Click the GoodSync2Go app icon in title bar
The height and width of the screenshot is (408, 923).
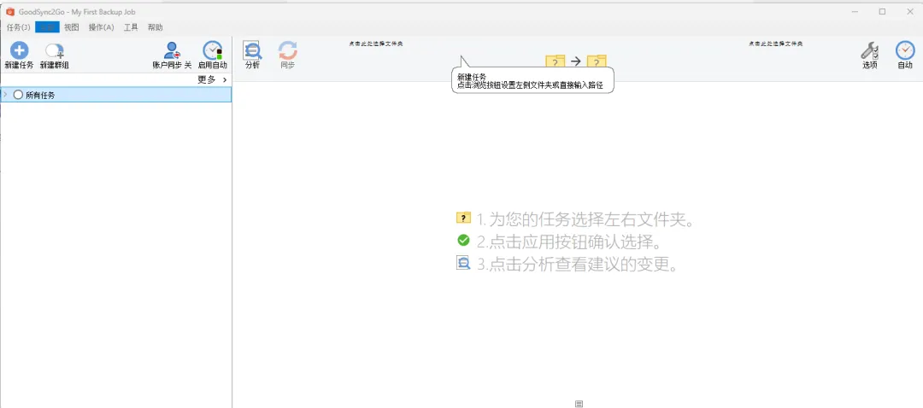9,11
